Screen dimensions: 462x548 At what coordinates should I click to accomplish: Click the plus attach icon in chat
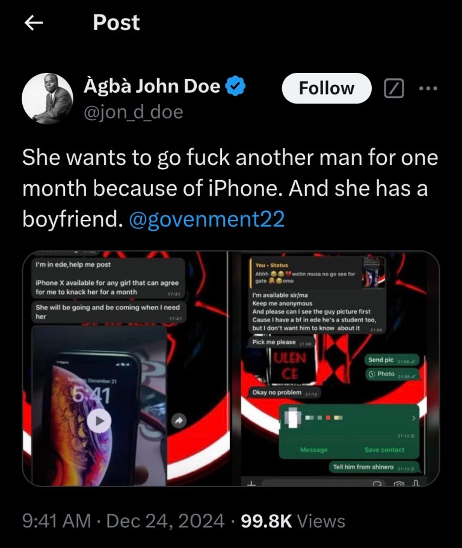[251, 484]
